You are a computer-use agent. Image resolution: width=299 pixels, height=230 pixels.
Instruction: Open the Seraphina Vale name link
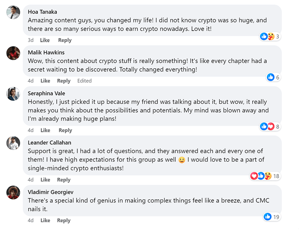[x=46, y=93]
